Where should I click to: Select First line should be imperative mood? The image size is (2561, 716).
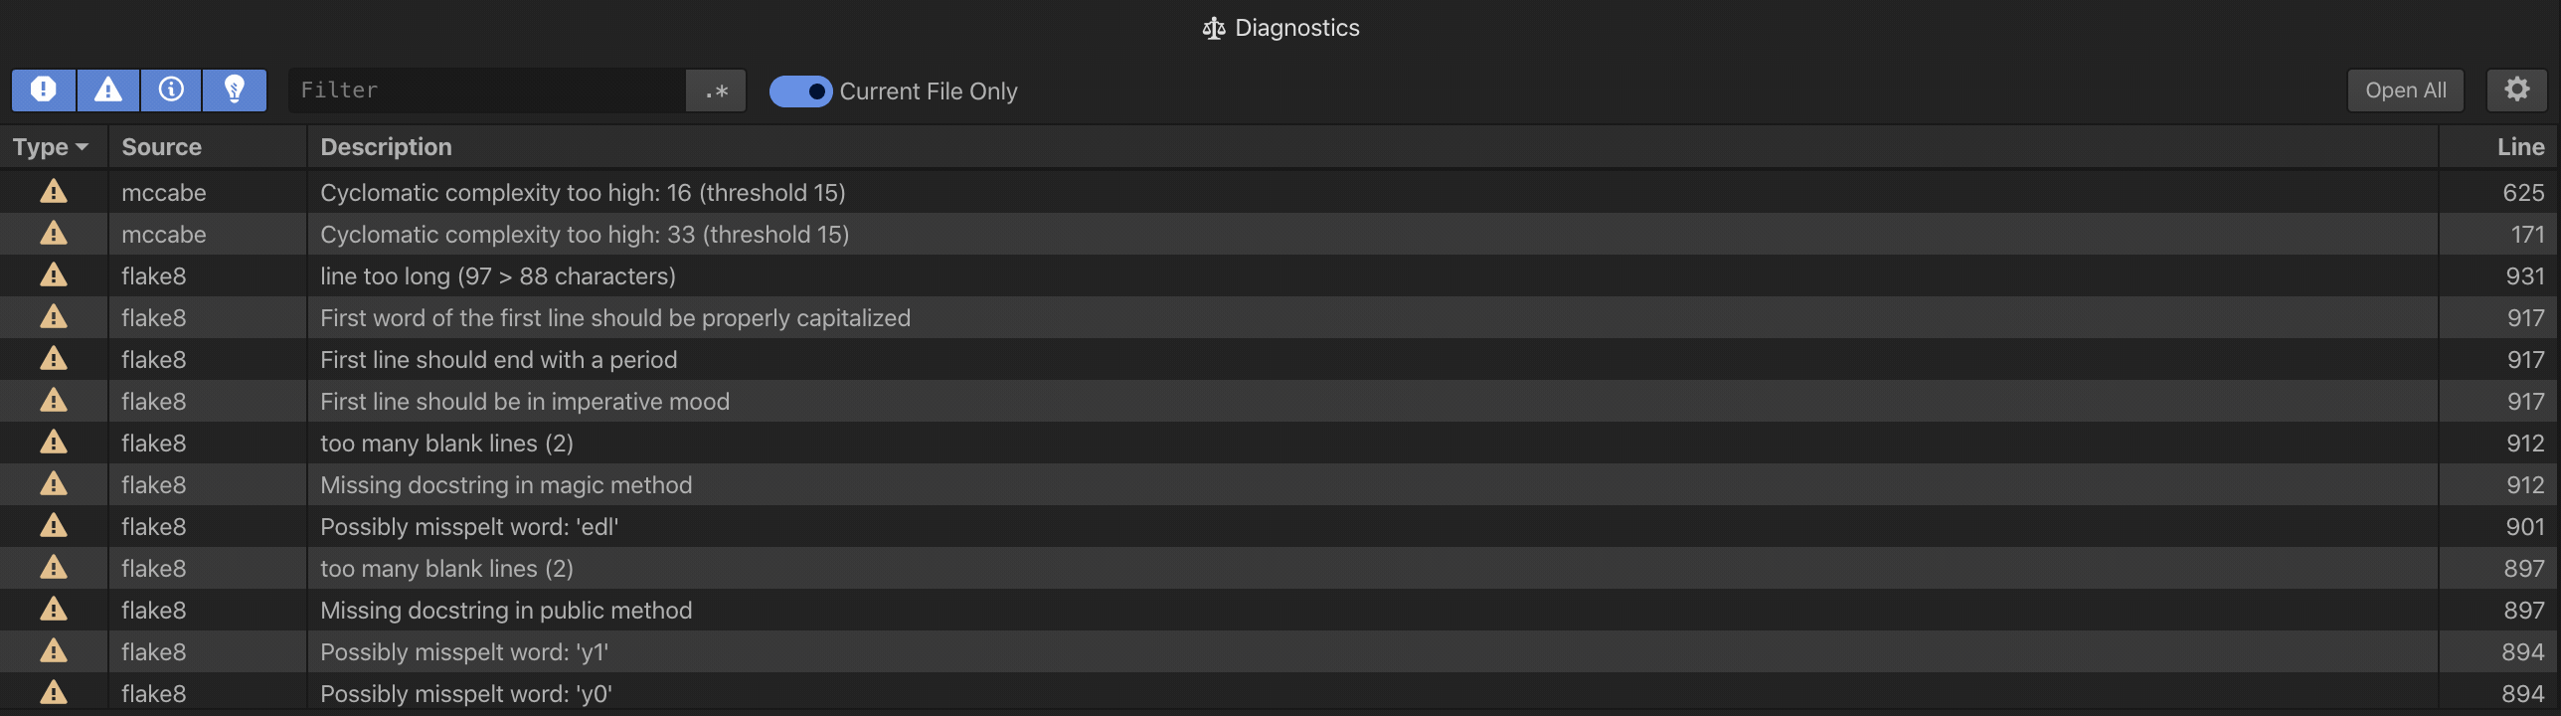pyautogui.click(x=524, y=402)
